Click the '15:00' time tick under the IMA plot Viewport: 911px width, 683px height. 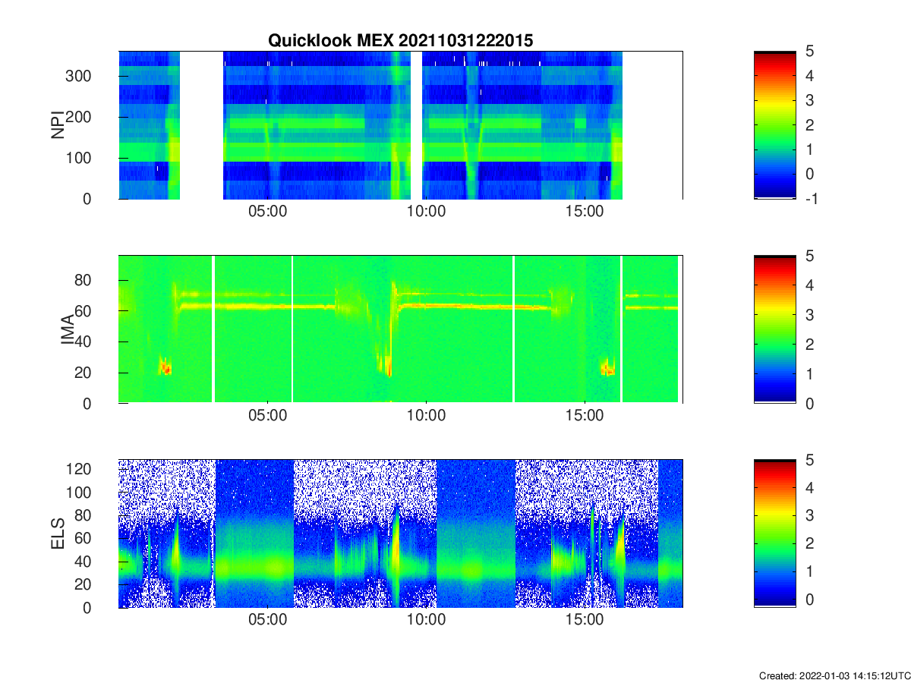pos(585,416)
